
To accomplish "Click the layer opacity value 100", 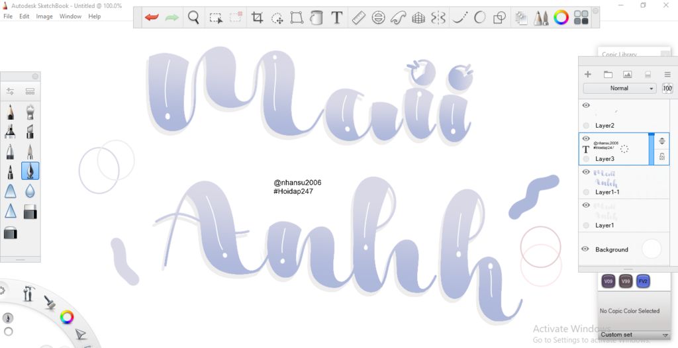I will tap(667, 88).
